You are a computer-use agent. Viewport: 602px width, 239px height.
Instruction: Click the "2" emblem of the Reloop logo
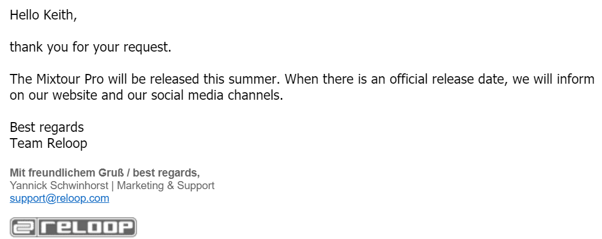tap(23, 228)
